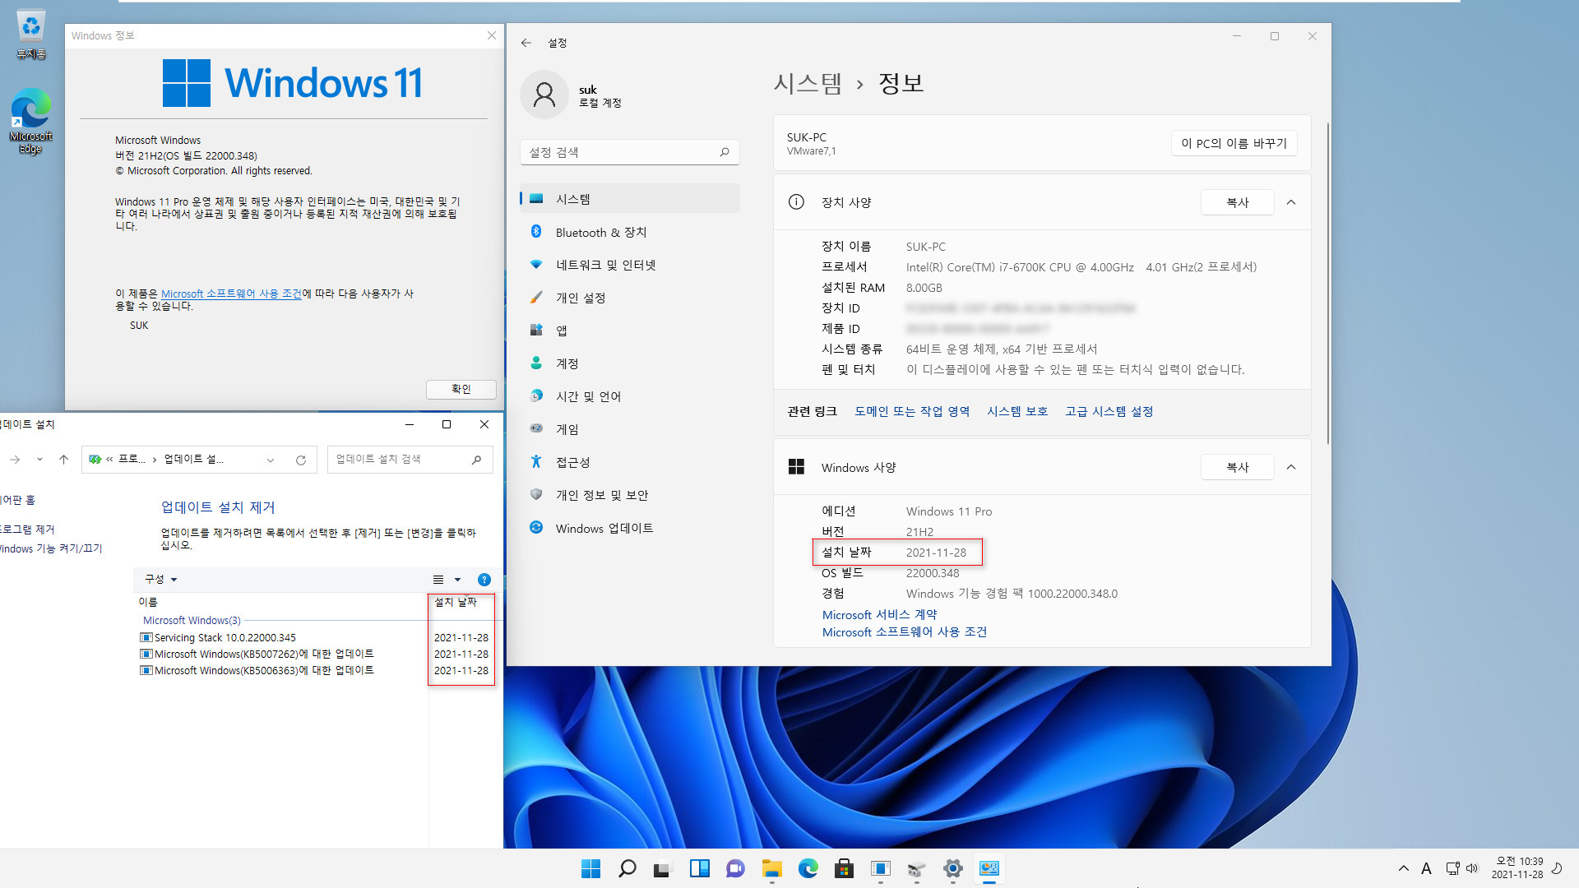Click the settings search box
The image size is (1579, 888).
tap(629, 152)
